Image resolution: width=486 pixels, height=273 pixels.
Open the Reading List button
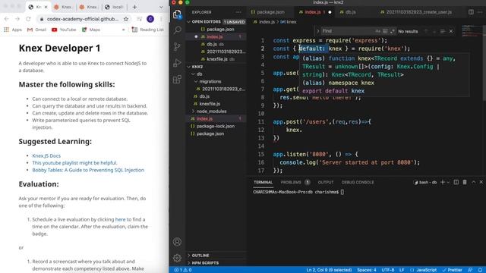148,30
